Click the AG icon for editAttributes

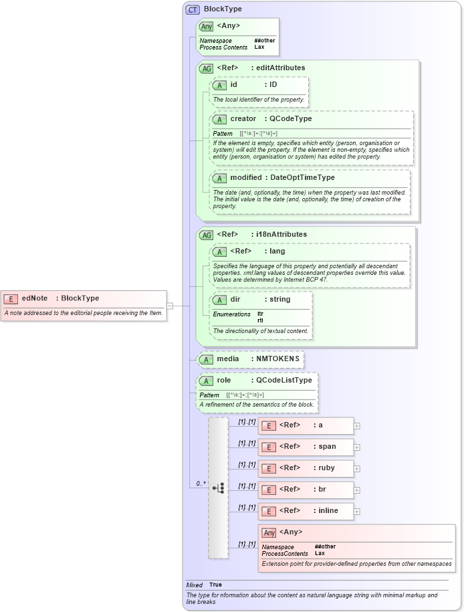pyautogui.click(x=207, y=69)
